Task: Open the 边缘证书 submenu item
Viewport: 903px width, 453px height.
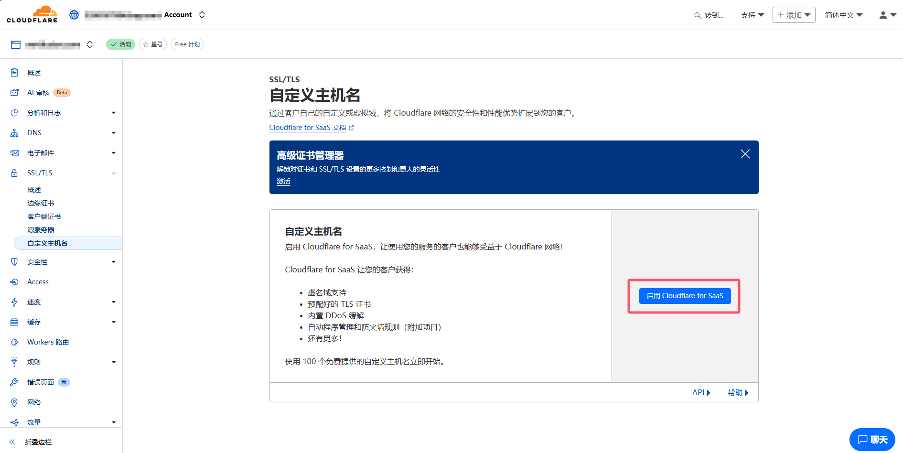Action: tap(41, 203)
